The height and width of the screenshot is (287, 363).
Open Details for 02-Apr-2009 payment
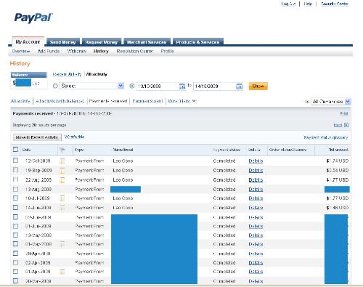(256, 263)
